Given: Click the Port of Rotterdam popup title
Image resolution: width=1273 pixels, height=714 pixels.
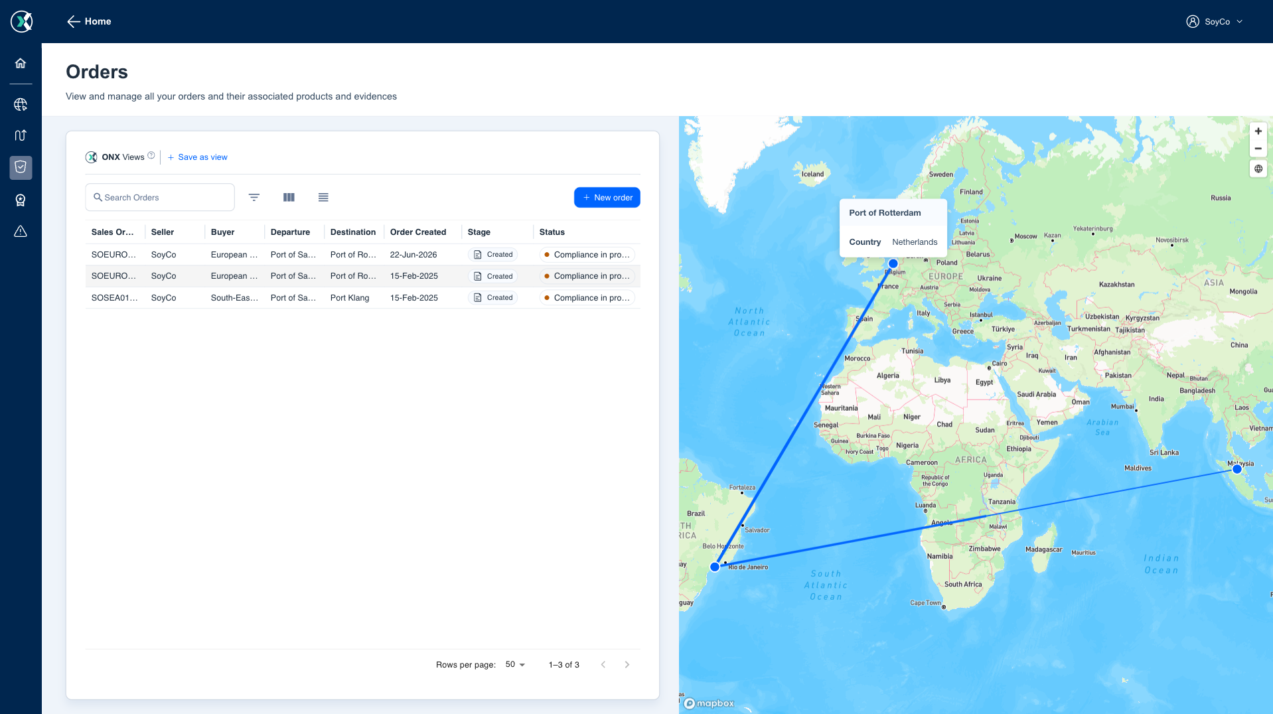Looking at the screenshot, I should [x=885, y=213].
